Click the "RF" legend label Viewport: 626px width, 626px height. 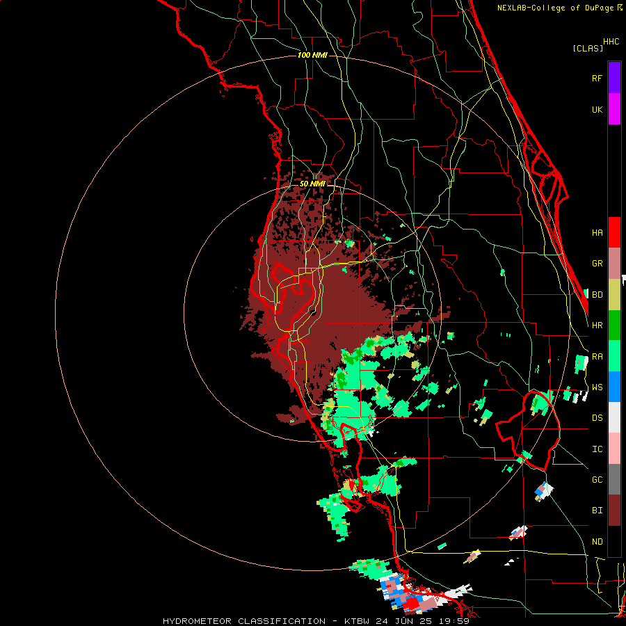pyautogui.click(x=597, y=78)
